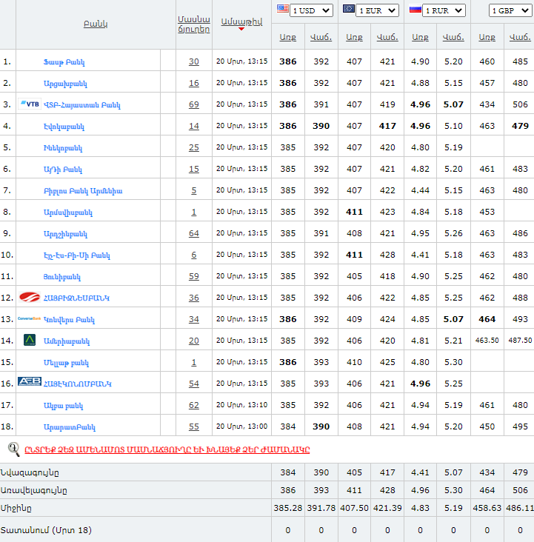Open the 1 EUR currency dropdown

377,10
